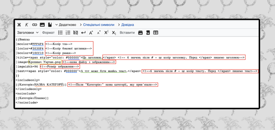Image resolution: width=275 pixels, height=130 pixels.
Task: Click 'А тут може бути якийсь текст.'
Action: pyautogui.click(x=104, y=71)
